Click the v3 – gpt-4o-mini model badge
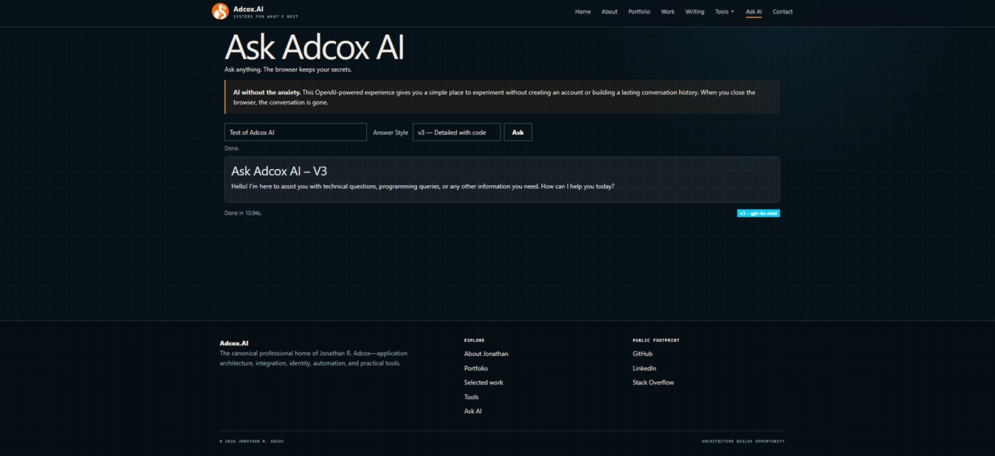Image resolution: width=995 pixels, height=456 pixels. pos(758,213)
